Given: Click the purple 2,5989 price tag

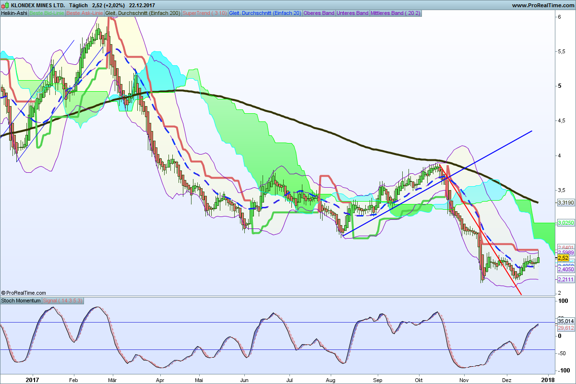Looking at the screenshot, I should click(565, 252).
